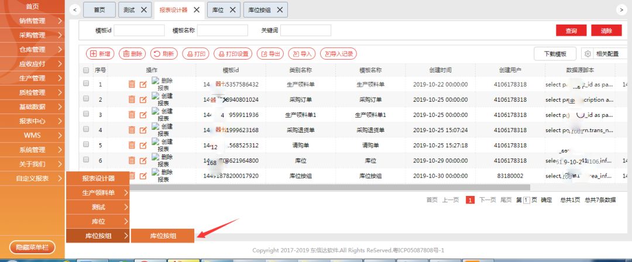This screenshot has height=262, width=632.
Task: Click the 模板id input field
Action: 139,30
